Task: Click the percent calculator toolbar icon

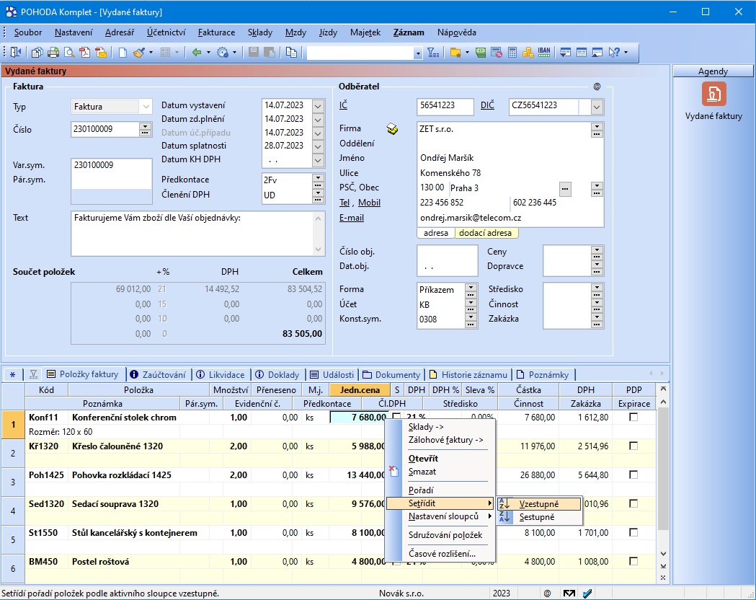Action: point(496,52)
